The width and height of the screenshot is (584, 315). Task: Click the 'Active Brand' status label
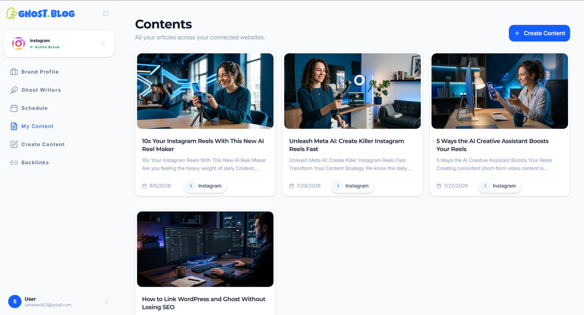[47, 47]
